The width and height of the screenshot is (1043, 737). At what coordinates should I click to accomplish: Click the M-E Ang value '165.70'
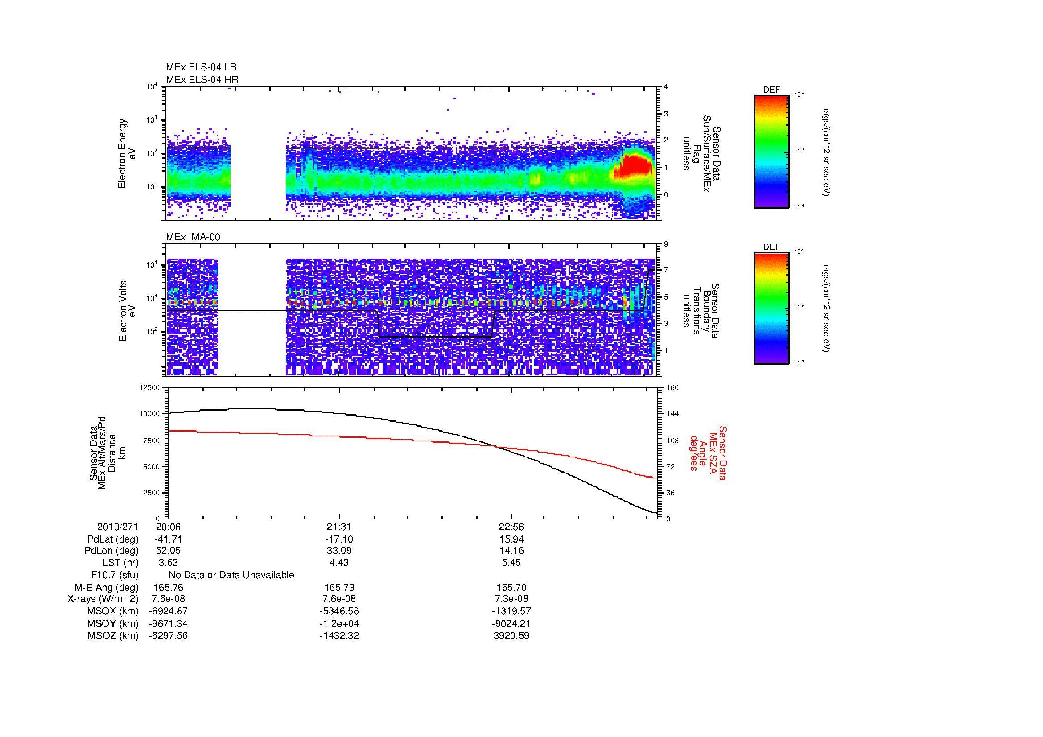coord(511,587)
